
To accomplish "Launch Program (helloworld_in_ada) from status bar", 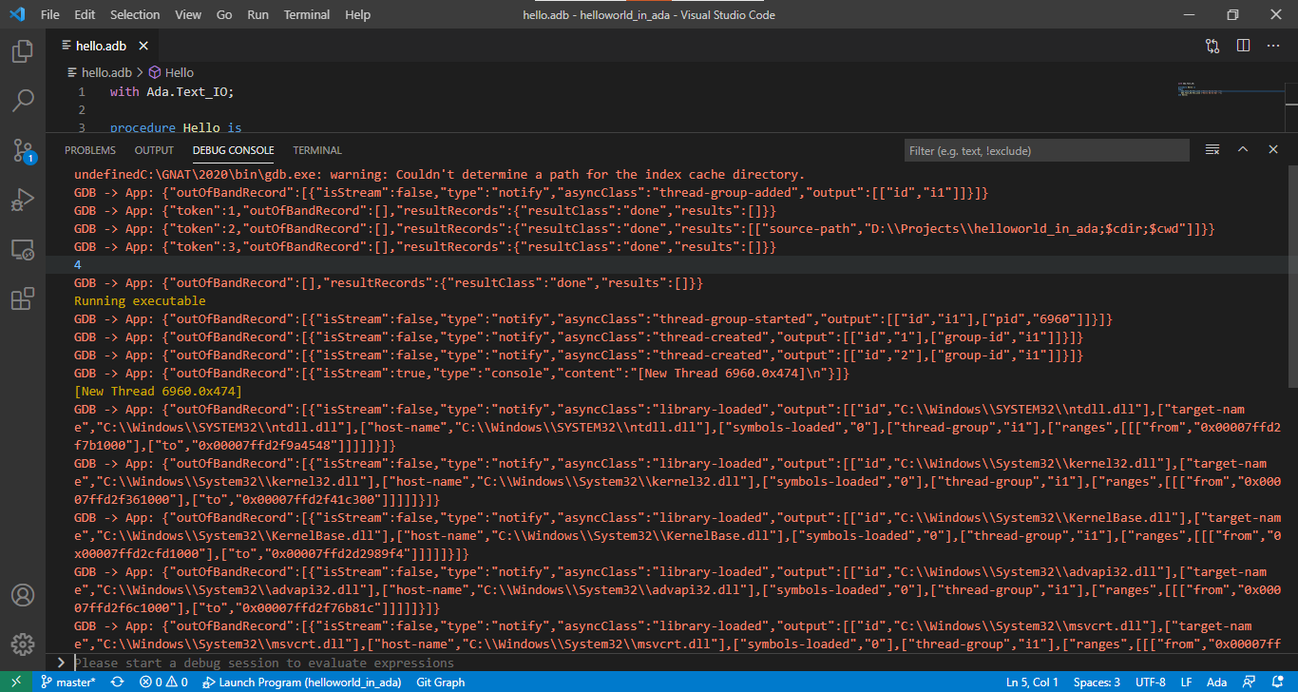I will tap(302, 682).
